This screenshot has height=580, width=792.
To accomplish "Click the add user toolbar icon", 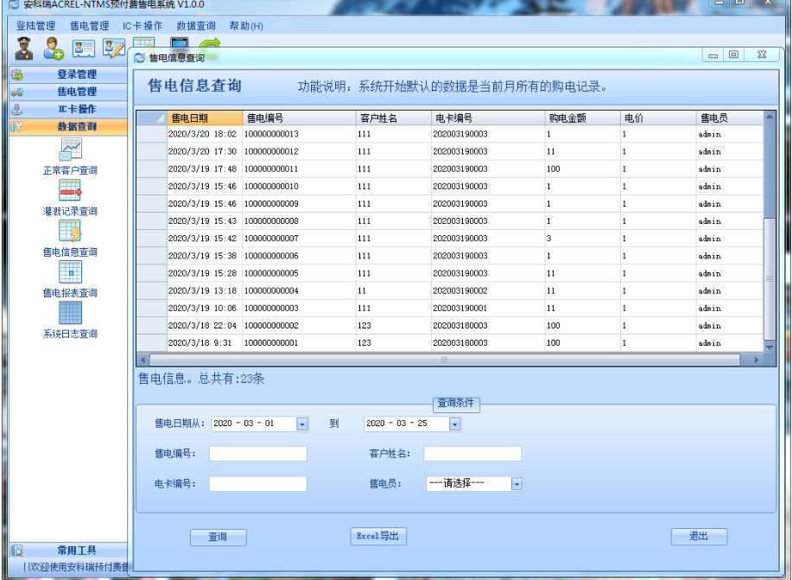I will pyautogui.click(x=54, y=48).
